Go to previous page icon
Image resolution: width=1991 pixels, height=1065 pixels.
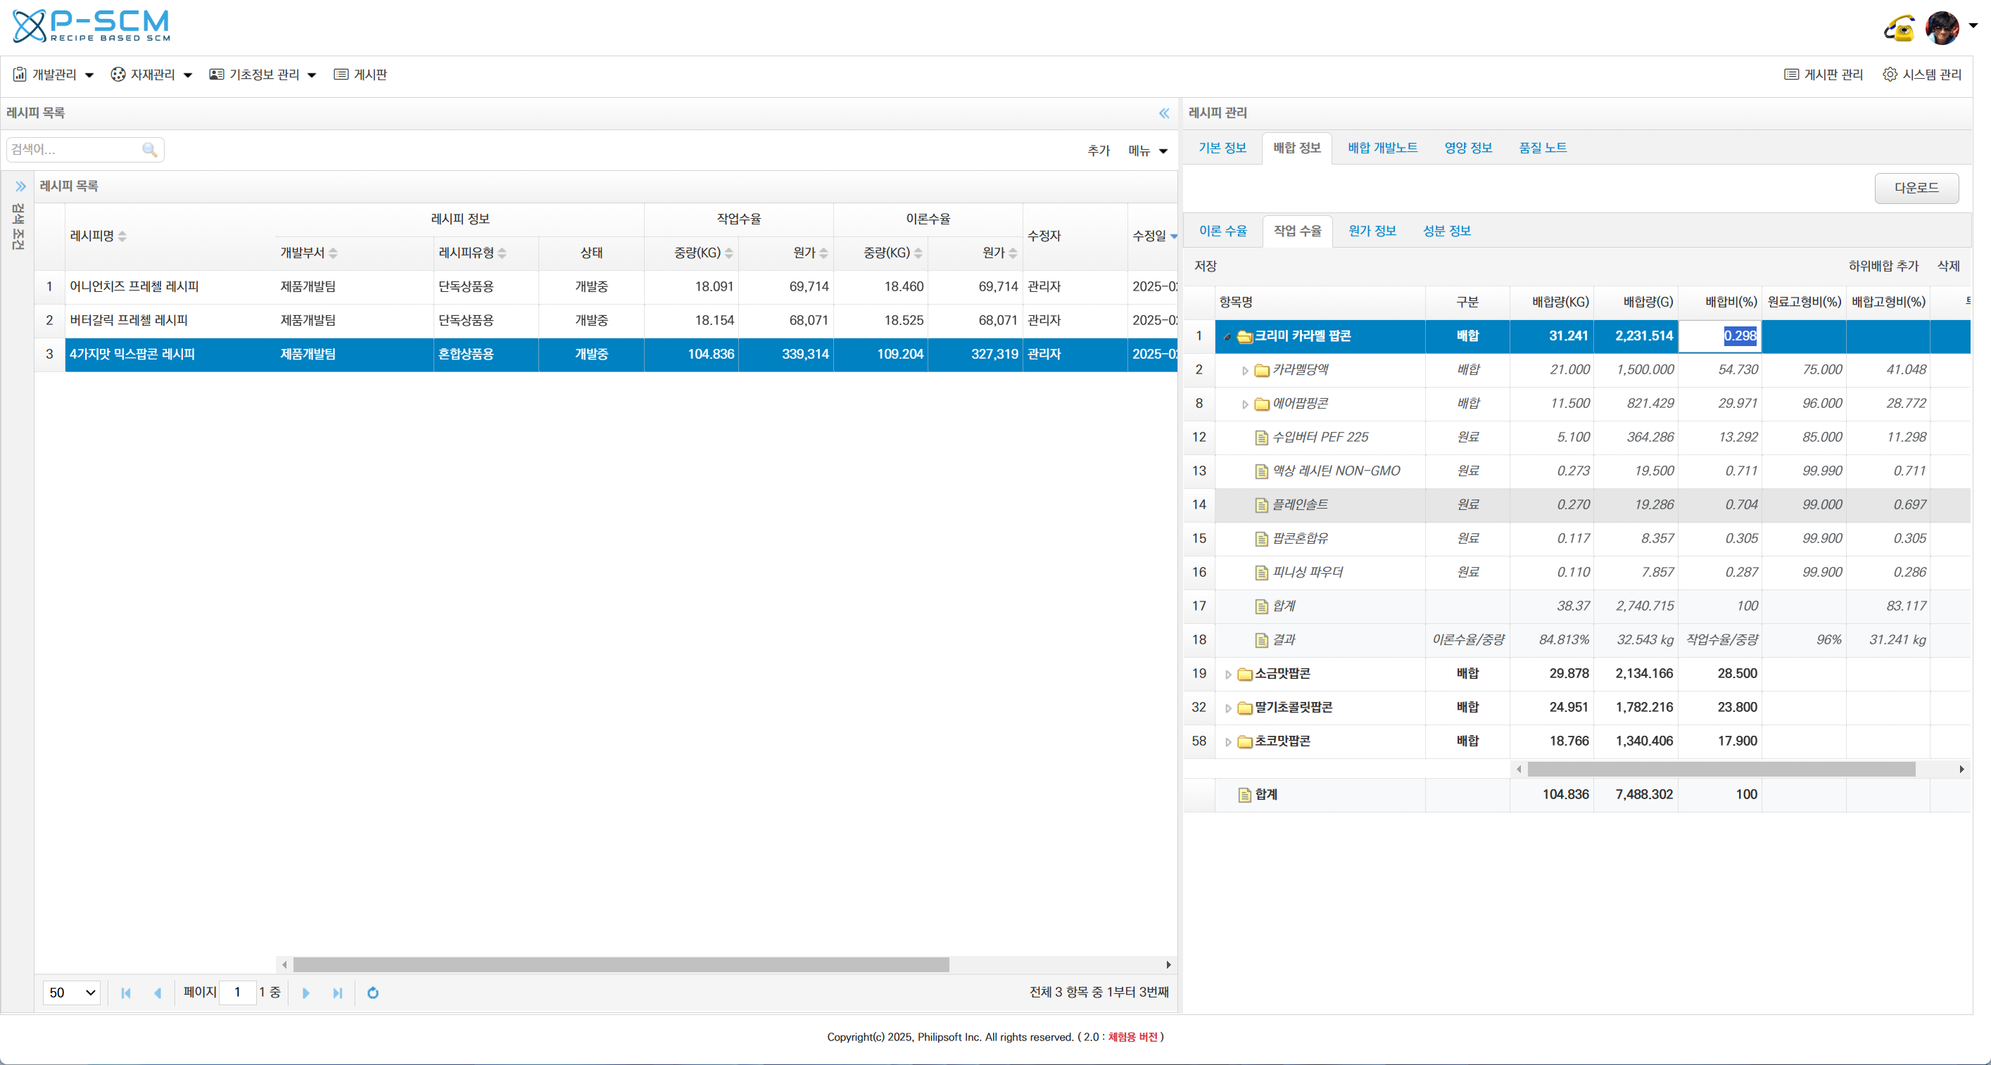coord(158,993)
